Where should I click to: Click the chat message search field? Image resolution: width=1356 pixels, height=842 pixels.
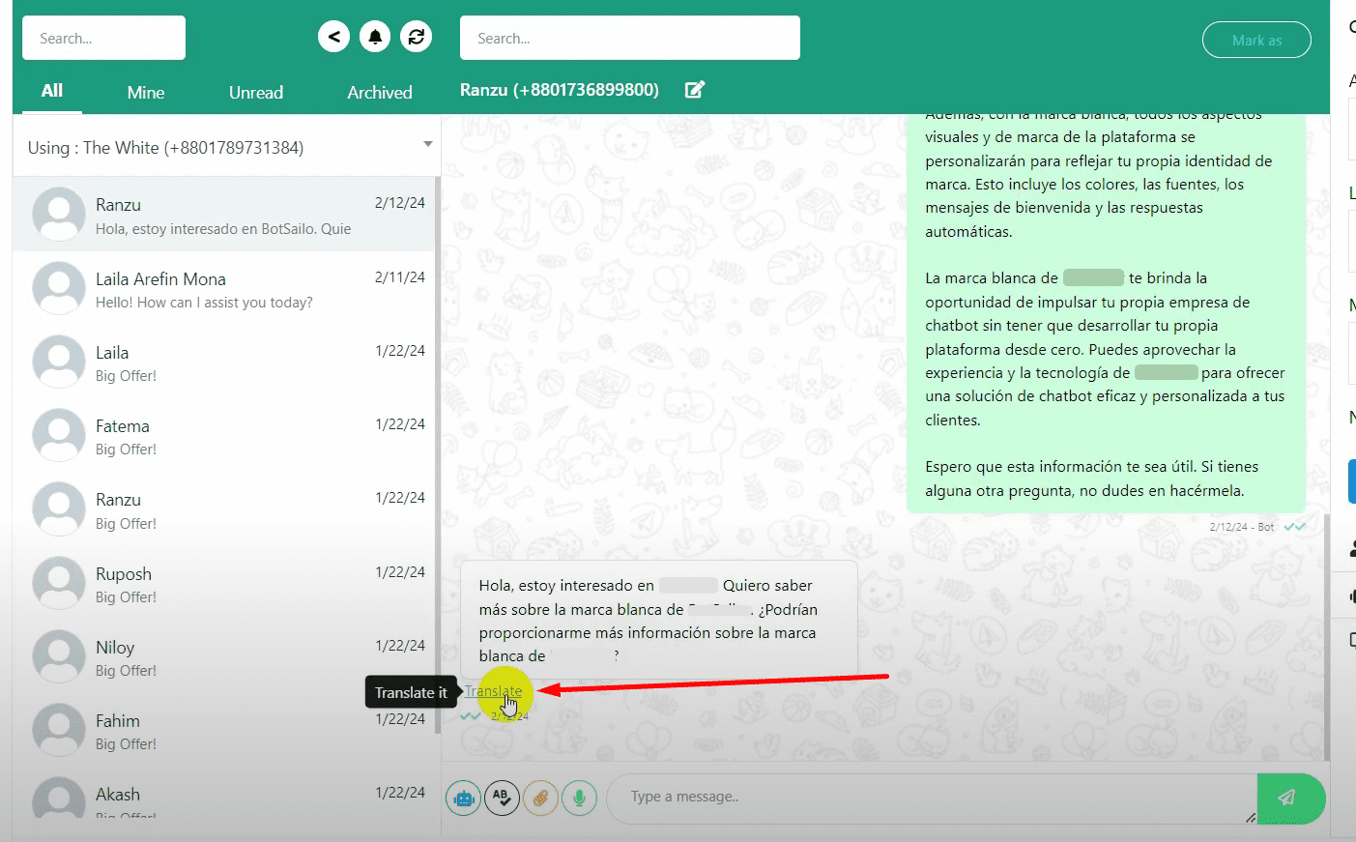[x=629, y=39]
